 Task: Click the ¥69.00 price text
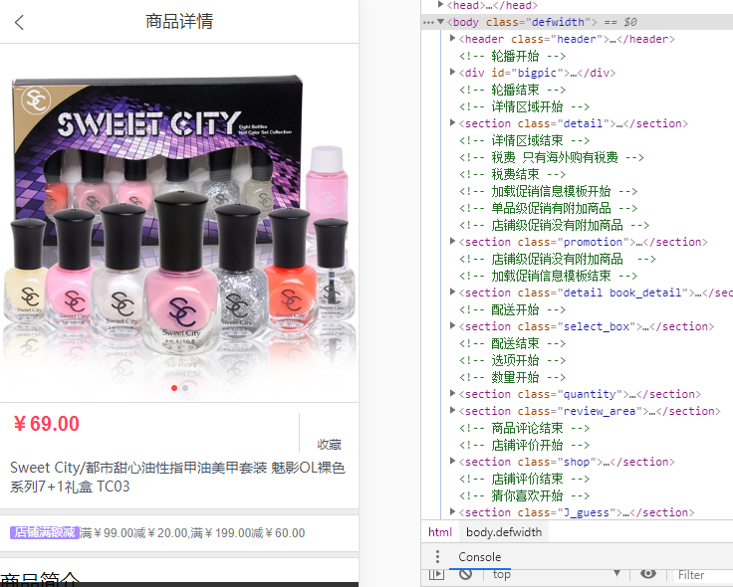coord(47,424)
